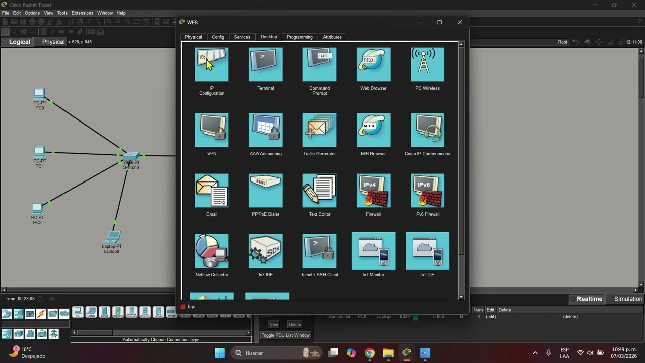Open the weather widget showing 16°C
645x363 pixels.
[x=27, y=352]
